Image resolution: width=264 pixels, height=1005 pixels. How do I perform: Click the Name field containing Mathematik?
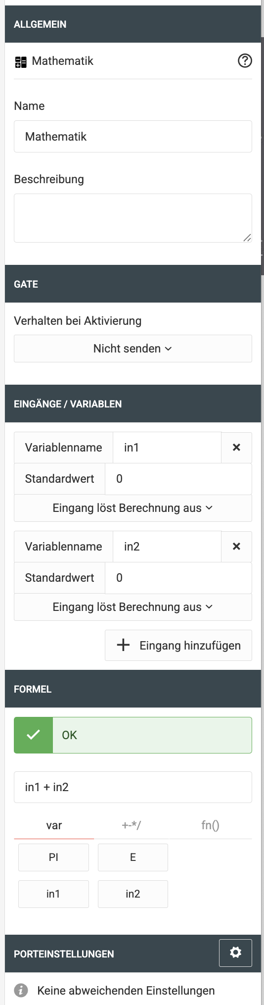coord(133,137)
